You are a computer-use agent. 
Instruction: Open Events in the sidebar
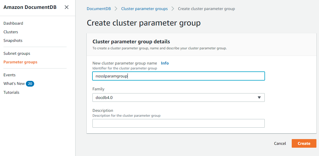pos(9,75)
